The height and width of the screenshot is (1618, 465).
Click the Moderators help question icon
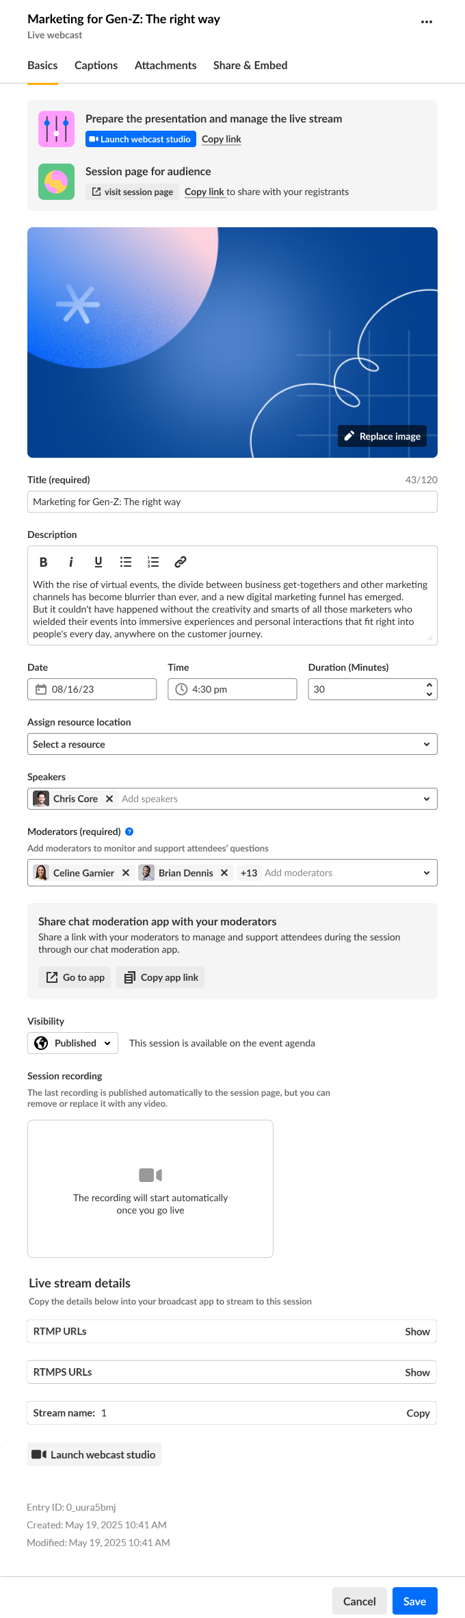coord(129,832)
